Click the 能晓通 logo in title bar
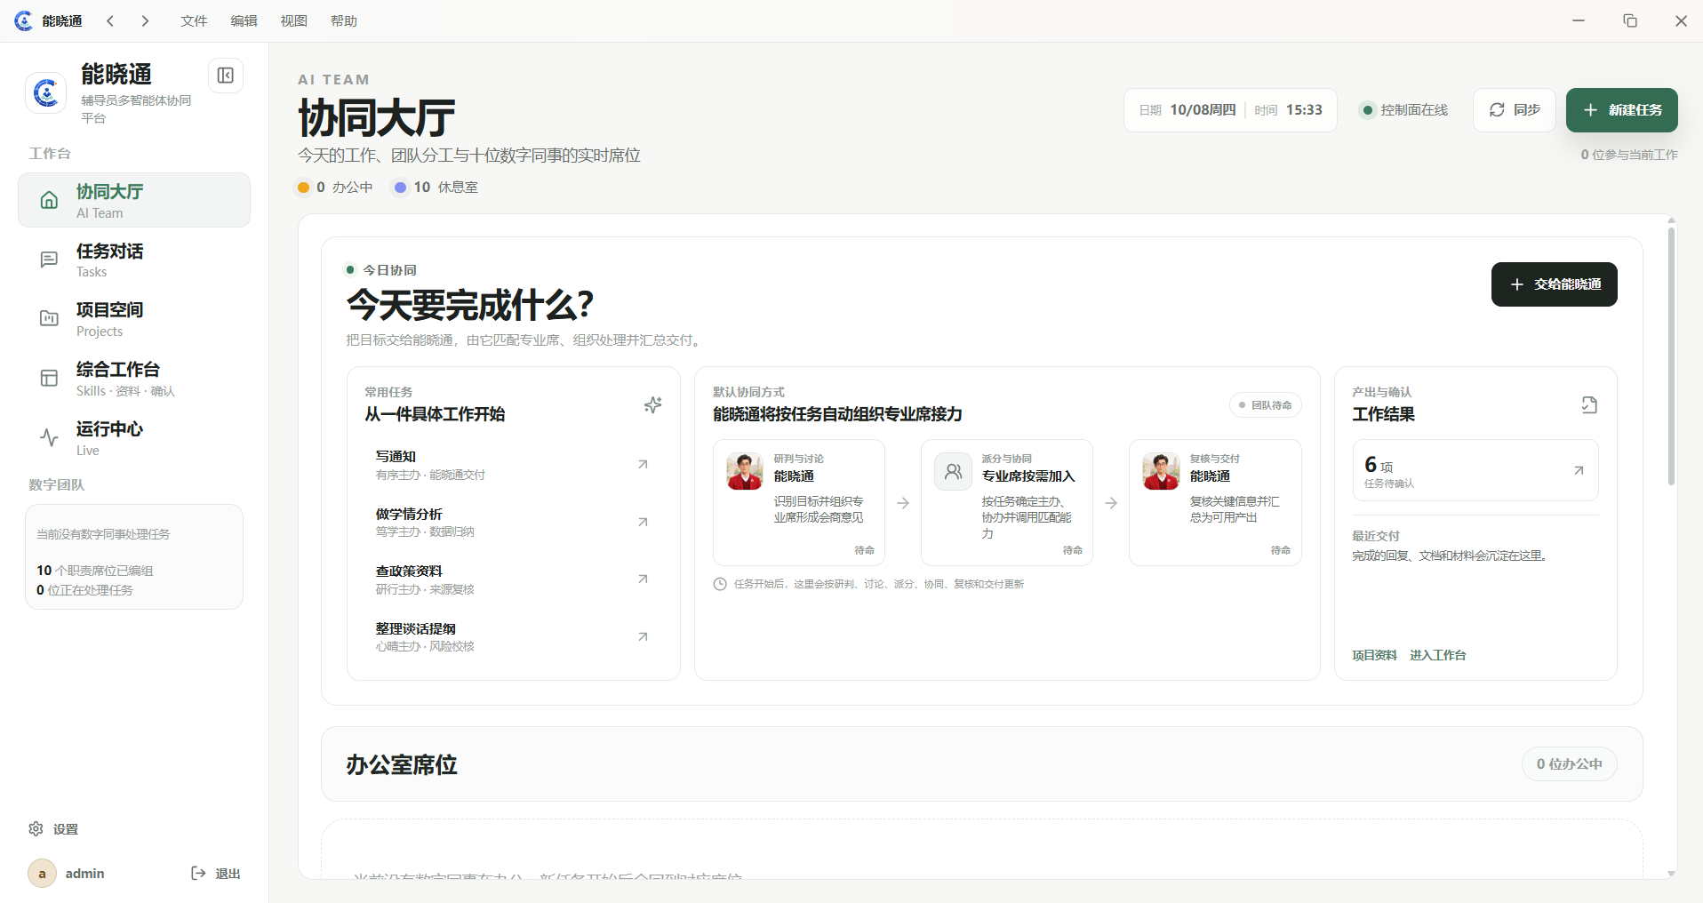Viewport: 1703px width, 903px height. [x=23, y=20]
